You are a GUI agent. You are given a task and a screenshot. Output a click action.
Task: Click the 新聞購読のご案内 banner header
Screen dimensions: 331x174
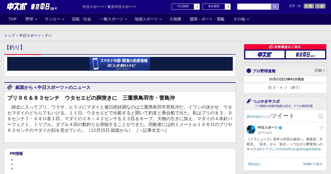pyautogui.click(x=285, y=47)
